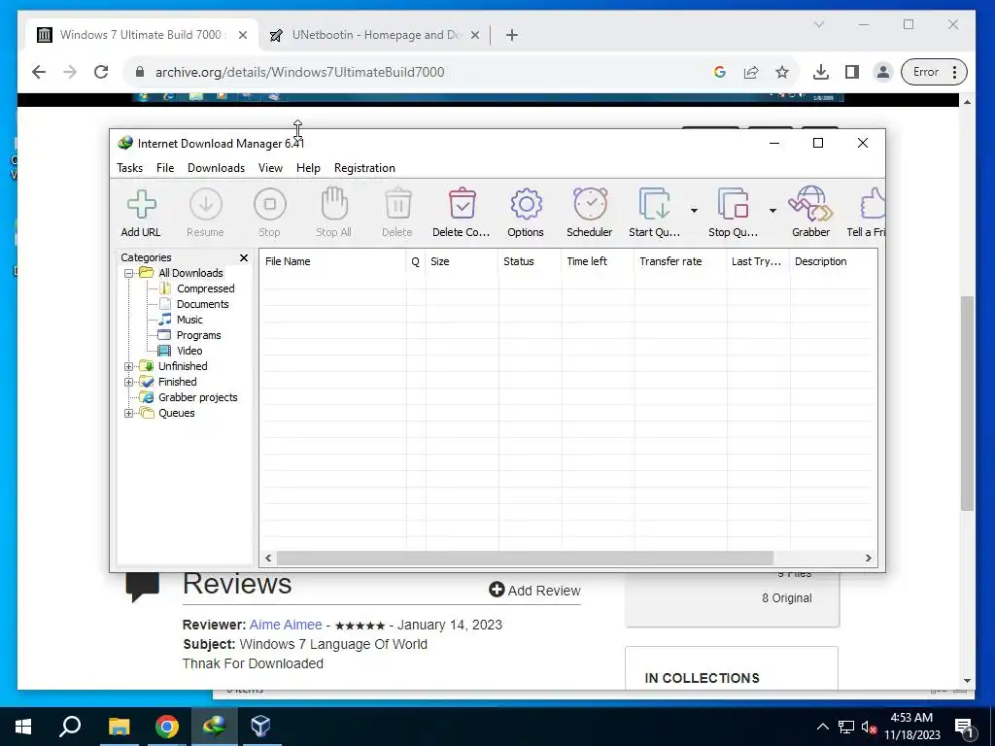This screenshot has height=746, width=995.
Task: Click the Resume download icon
Action: tap(205, 213)
